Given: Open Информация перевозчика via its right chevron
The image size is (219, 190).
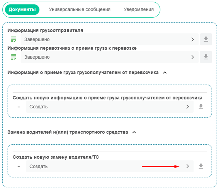Looking at the screenshot, I should [193, 57].
